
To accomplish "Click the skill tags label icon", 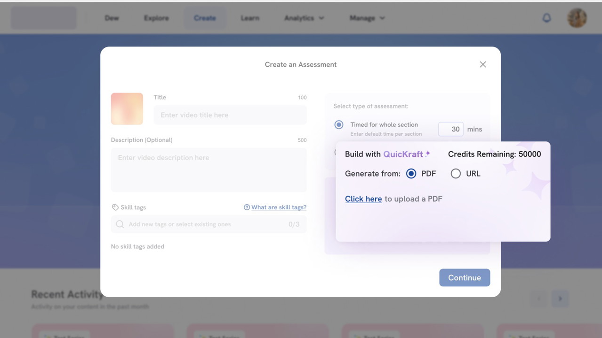I will (115, 207).
